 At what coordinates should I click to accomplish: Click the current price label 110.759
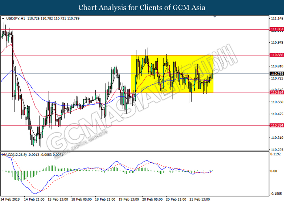coord(277,73)
